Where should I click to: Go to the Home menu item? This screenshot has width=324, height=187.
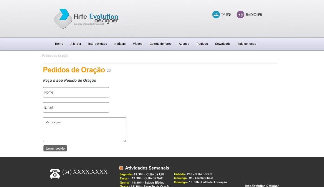point(59,44)
